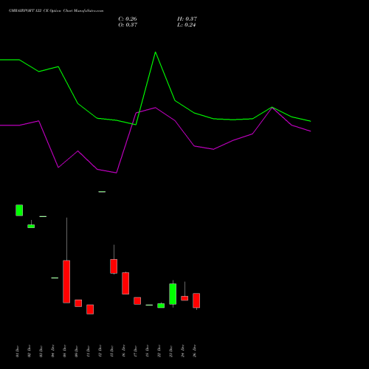Click the tall green candle above 23 Dec
This screenshot has height=369, width=369.
(173, 294)
